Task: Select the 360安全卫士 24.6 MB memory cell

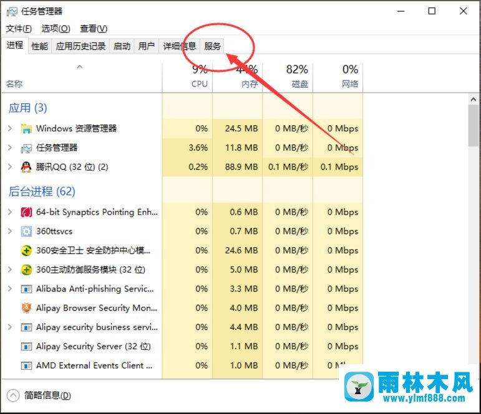Action: tap(238, 251)
